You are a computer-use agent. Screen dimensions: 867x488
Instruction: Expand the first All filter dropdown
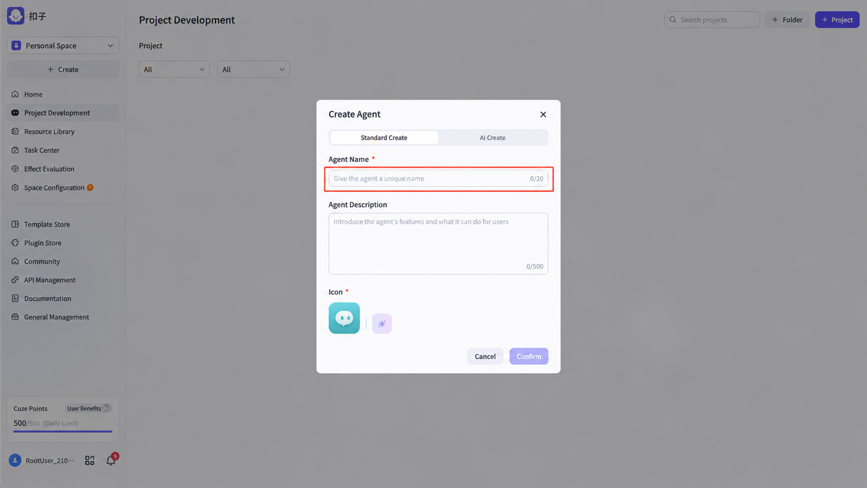174,69
